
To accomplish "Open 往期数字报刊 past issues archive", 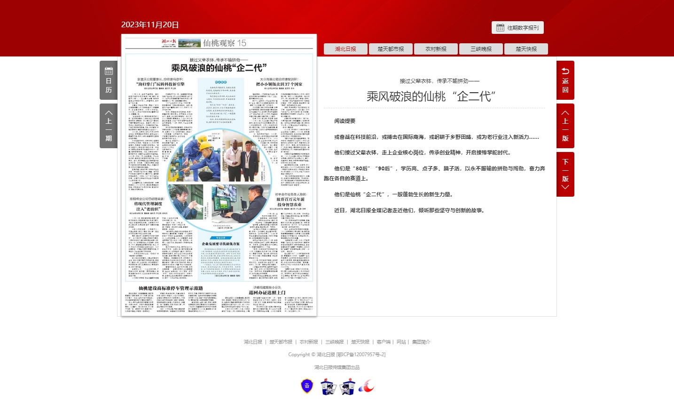I will click(517, 28).
